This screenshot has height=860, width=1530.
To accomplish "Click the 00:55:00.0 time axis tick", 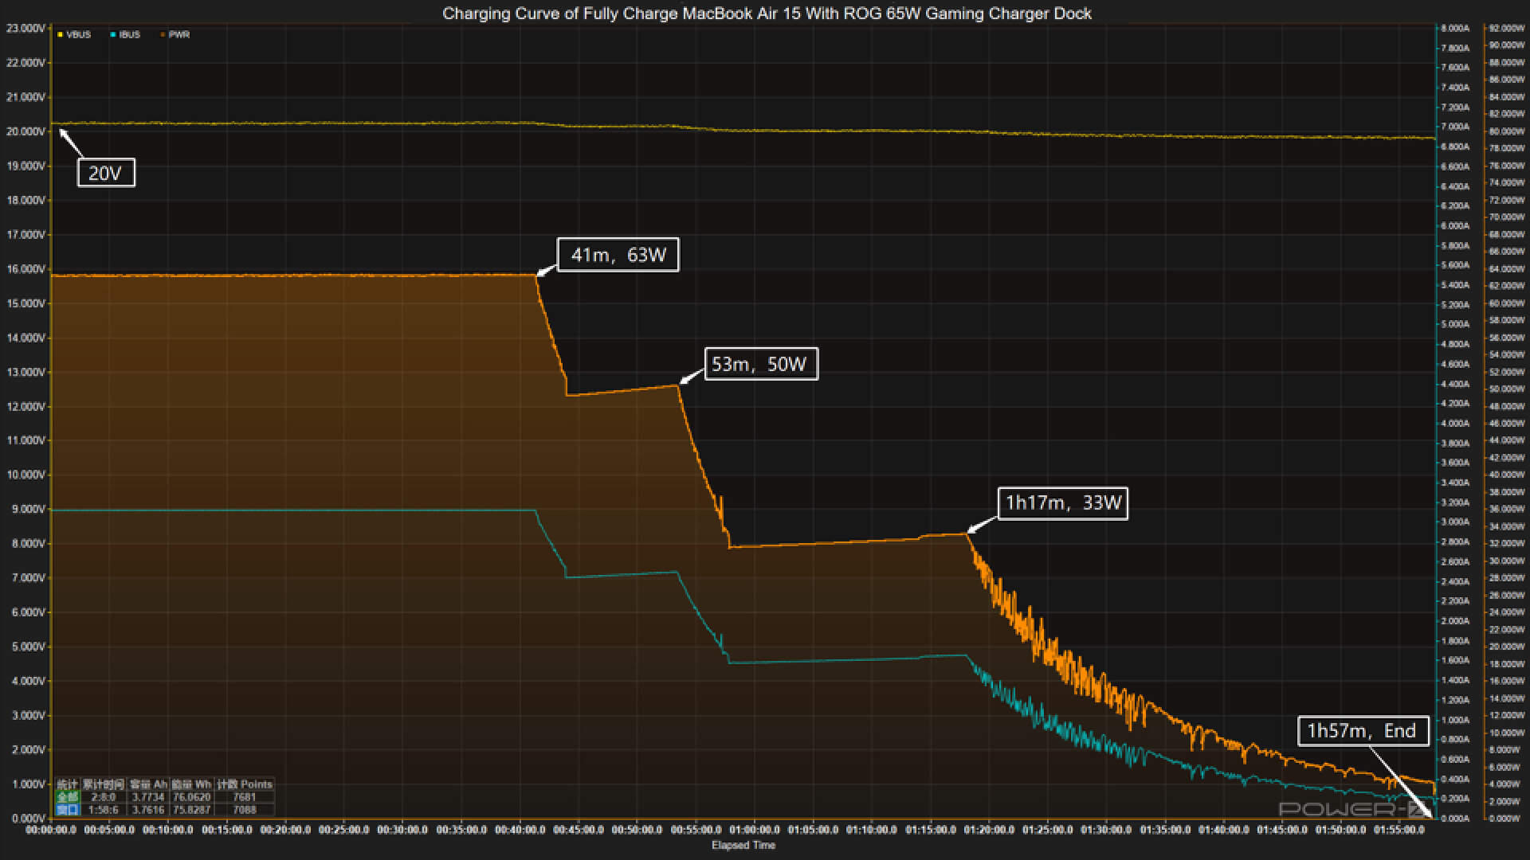I will pyautogui.click(x=696, y=831).
